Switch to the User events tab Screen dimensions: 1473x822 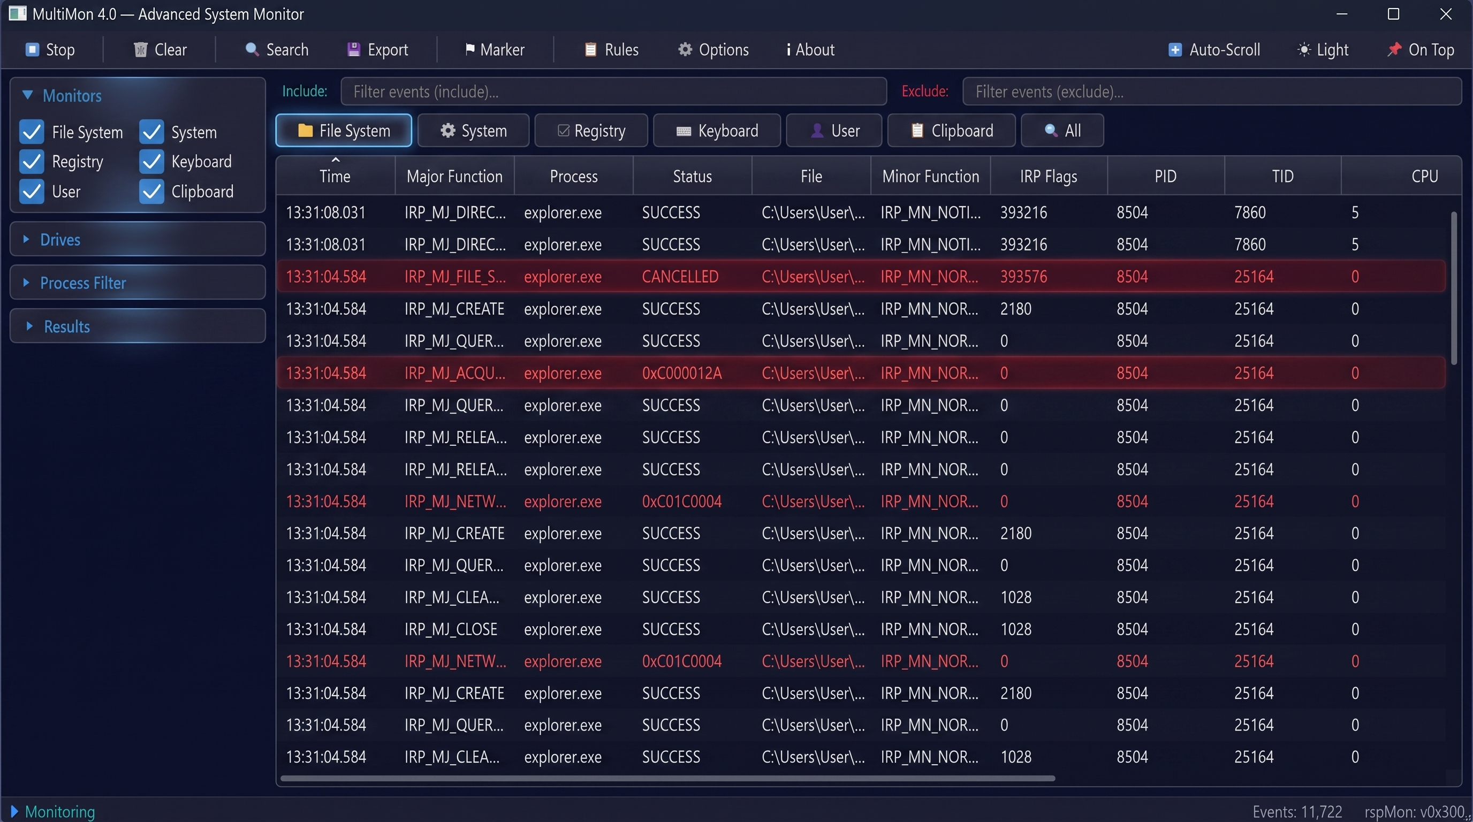(x=834, y=131)
